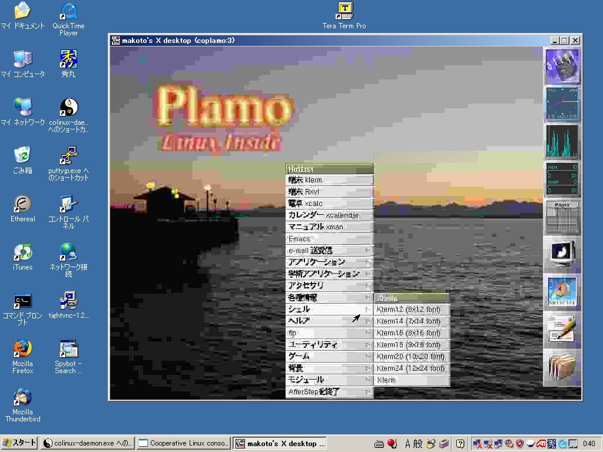Launch Kterm18 (9x18 font) from Shell submenu
The height and width of the screenshot is (452, 603).
coord(412,345)
